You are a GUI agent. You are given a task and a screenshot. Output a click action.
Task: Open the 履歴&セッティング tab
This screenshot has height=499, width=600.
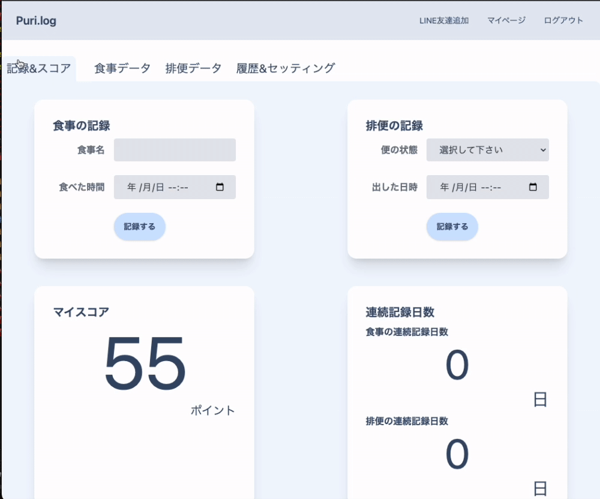[x=286, y=68]
